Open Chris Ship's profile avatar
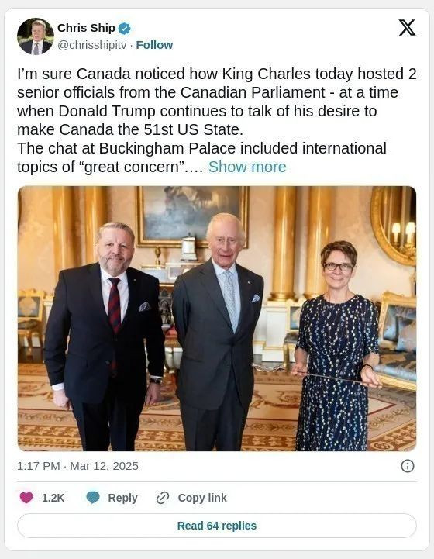Image resolution: width=434 pixels, height=559 pixels. pos(36,36)
